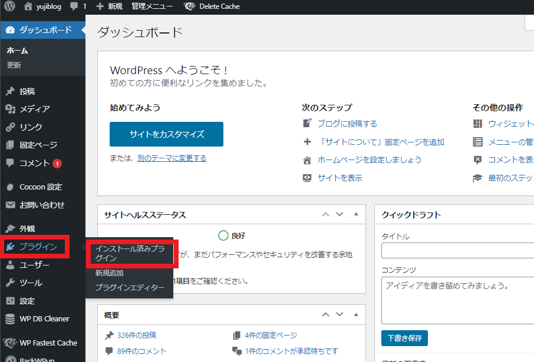Viewport: 534px width, 362px height.
Task: Move 概要 panel up with chevron
Action: point(325,314)
